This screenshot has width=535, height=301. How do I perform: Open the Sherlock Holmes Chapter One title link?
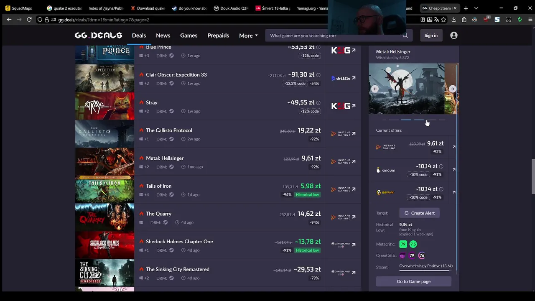click(x=179, y=242)
